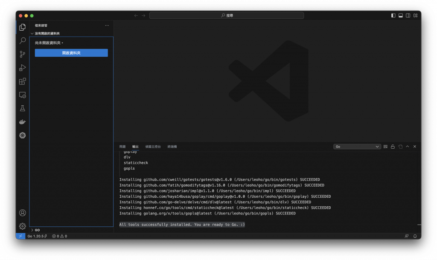The width and height of the screenshot is (437, 260).
Task: Open the Go output channel dropdown
Action: click(357, 147)
